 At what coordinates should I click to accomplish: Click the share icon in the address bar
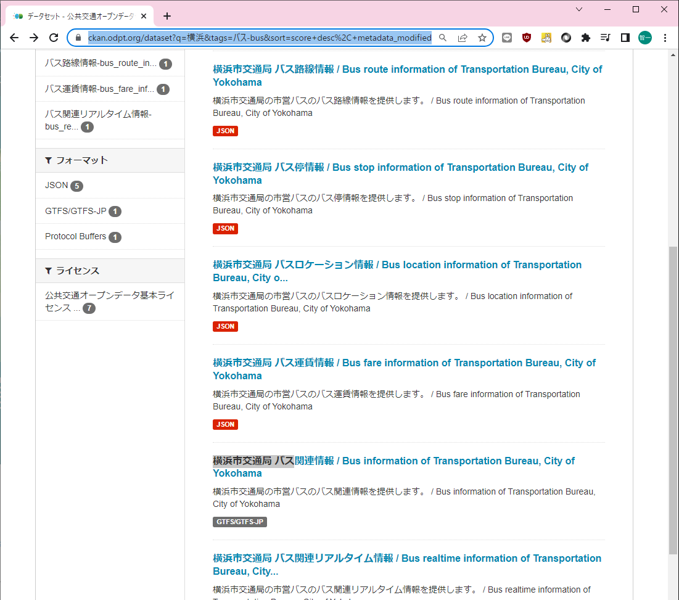point(463,38)
